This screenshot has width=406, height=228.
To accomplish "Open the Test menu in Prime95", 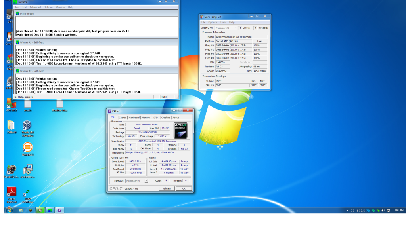I will pyautogui.click(x=17, y=7).
